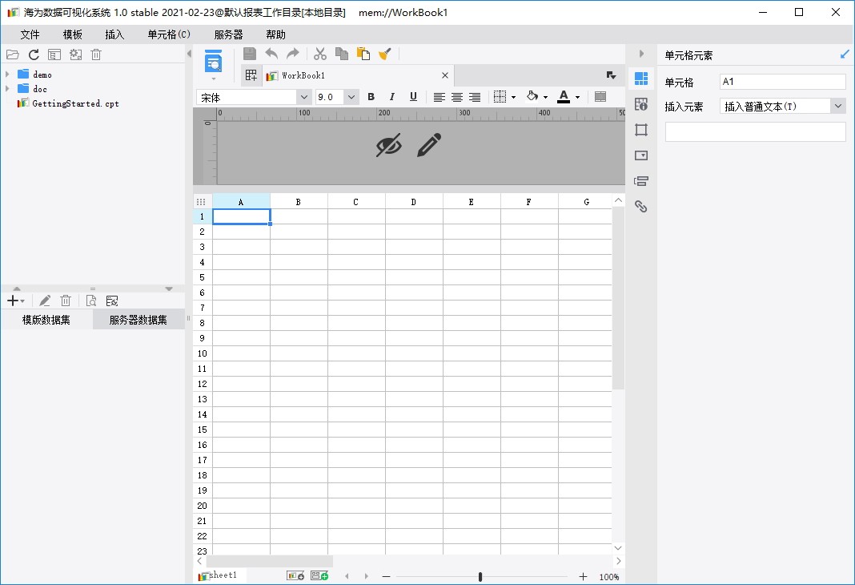Open the floating element panel icon

641,130
